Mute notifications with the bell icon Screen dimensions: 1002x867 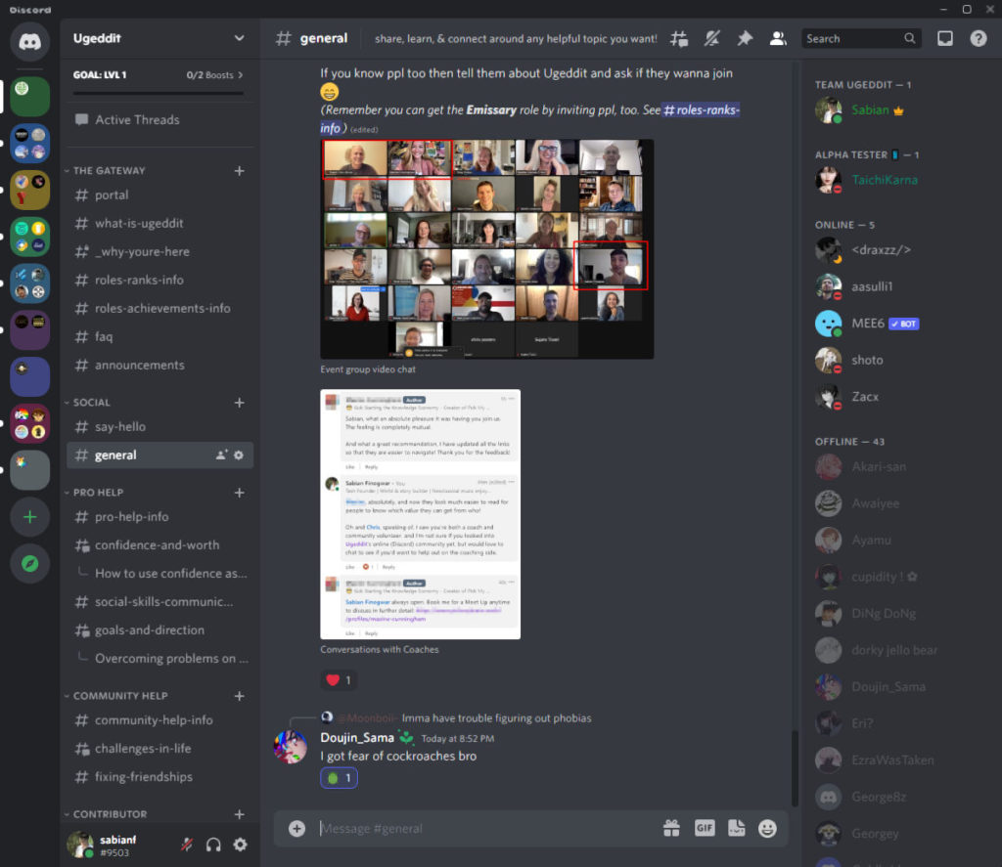tap(712, 39)
